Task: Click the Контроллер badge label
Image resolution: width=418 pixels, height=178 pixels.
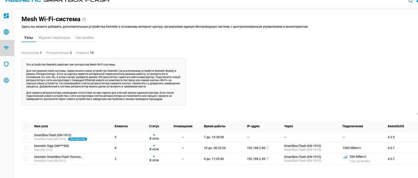Action: tap(78, 139)
